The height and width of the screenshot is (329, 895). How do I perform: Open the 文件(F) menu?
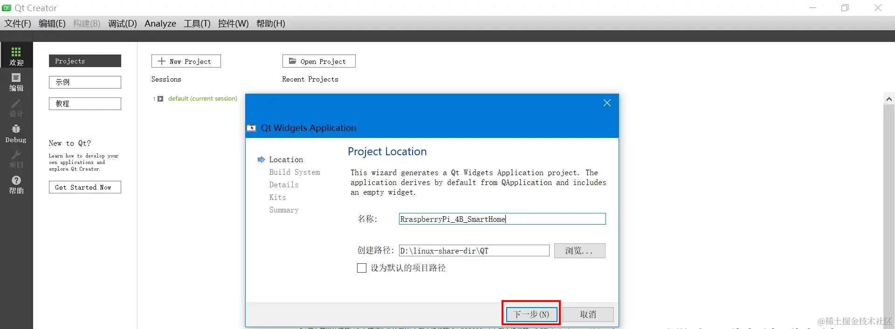pyautogui.click(x=18, y=23)
